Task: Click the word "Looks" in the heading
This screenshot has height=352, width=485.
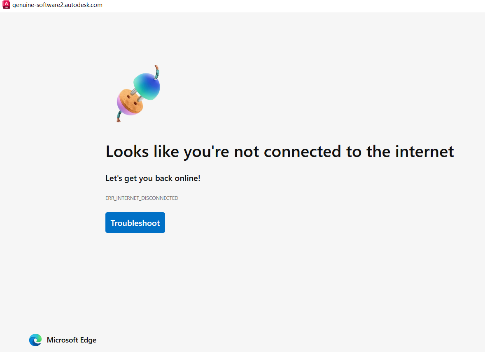Action: 127,152
